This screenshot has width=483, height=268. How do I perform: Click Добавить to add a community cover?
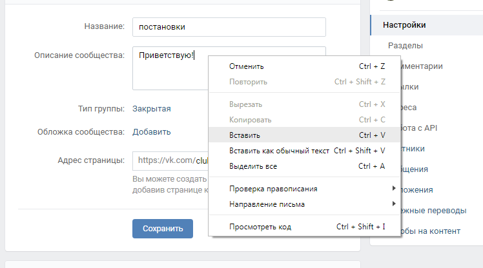click(x=152, y=132)
